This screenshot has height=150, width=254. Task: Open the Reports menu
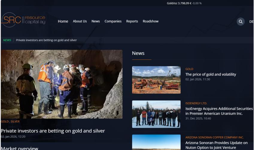pos(132,21)
